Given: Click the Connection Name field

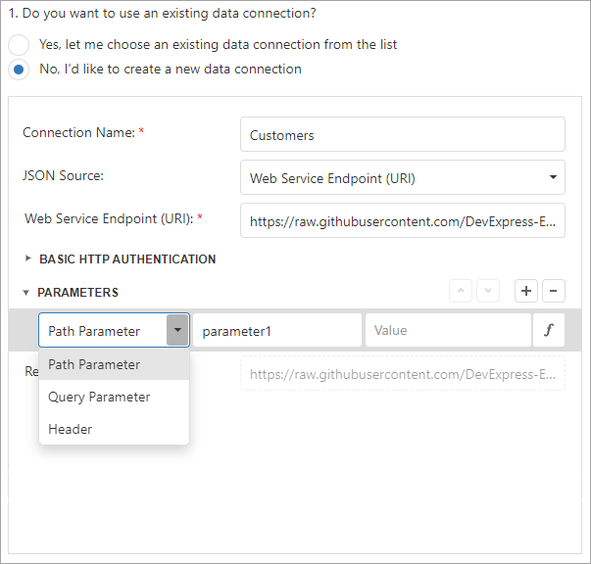Looking at the screenshot, I should click(402, 135).
